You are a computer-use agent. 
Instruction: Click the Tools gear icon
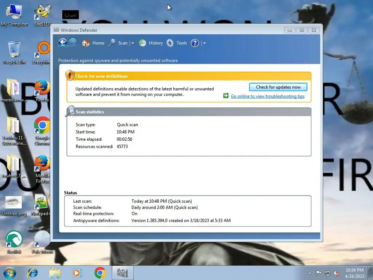pyautogui.click(x=170, y=43)
